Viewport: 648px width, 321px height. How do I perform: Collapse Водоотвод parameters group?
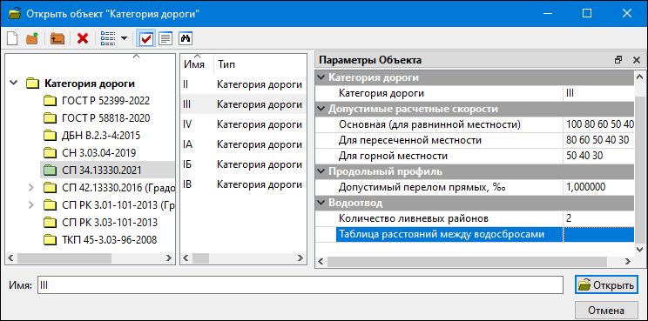[x=321, y=203]
